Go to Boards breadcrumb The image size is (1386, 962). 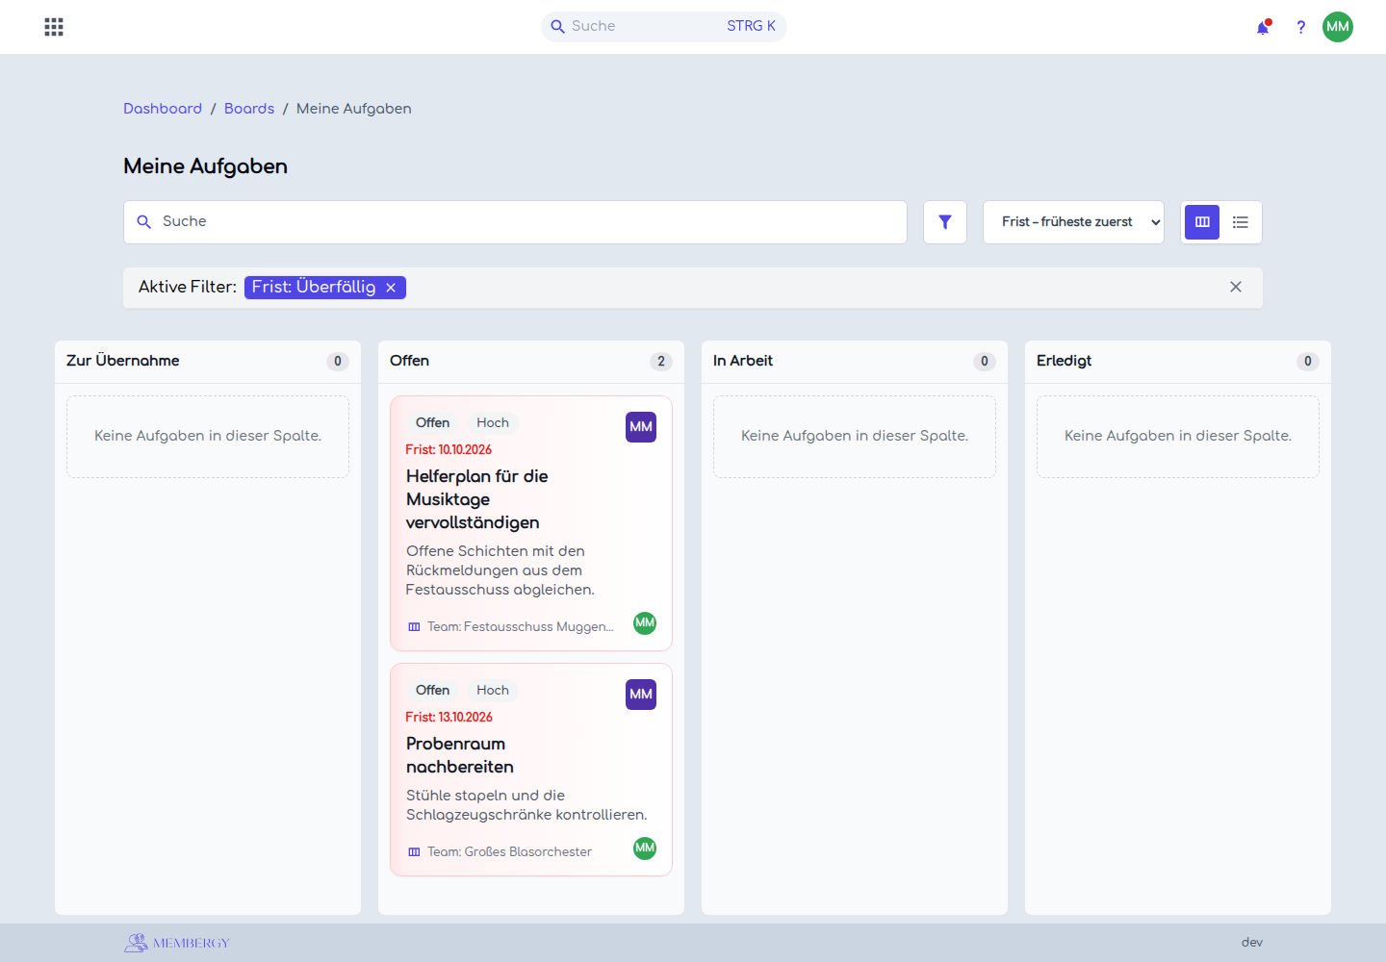249,109
